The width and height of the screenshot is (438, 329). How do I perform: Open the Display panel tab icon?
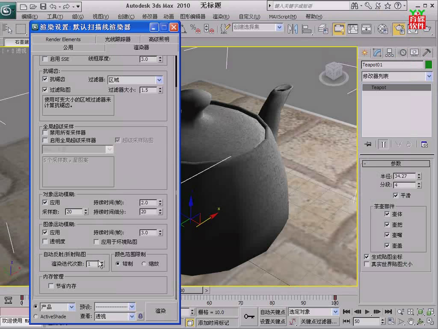pyautogui.click(x=414, y=53)
